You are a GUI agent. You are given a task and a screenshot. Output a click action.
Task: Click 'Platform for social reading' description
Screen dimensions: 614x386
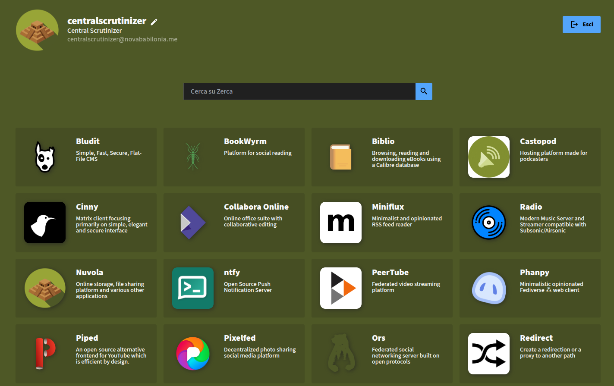coord(258,153)
